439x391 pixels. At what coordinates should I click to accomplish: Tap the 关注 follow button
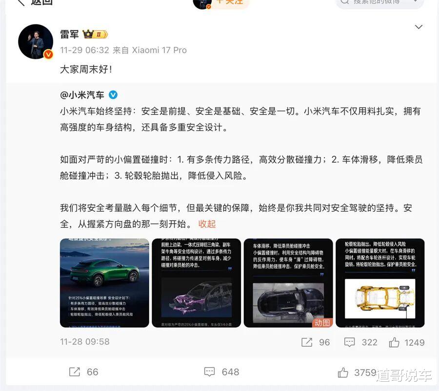point(229,2)
